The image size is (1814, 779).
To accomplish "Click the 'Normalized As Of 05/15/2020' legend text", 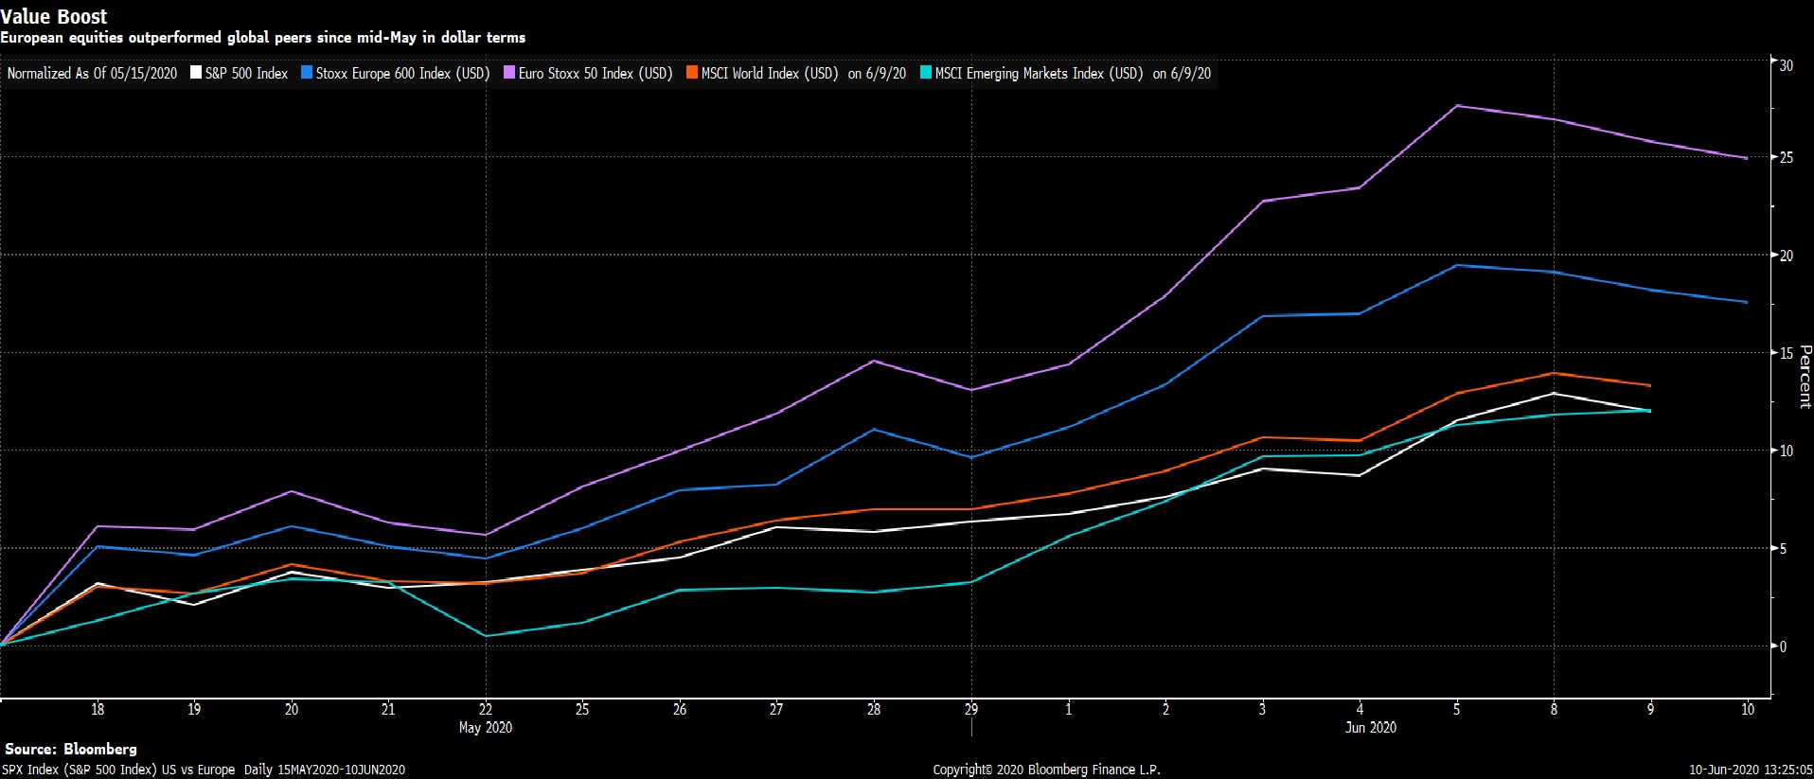I will (x=92, y=74).
